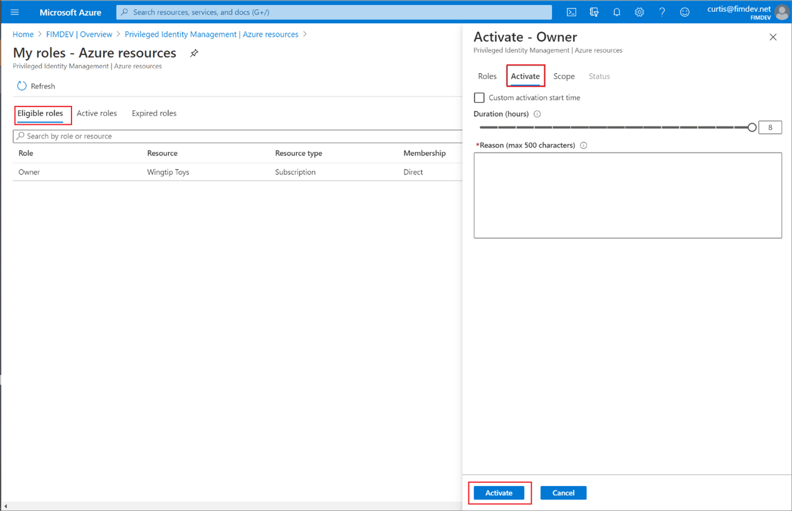The height and width of the screenshot is (511, 792).
Task: Open the hamburger portal menu
Action: 15,12
